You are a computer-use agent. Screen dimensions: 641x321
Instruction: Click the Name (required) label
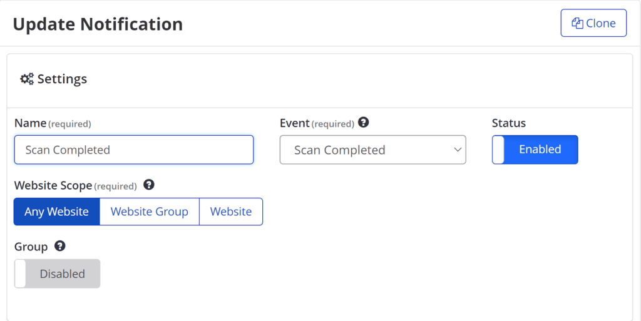click(52, 123)
